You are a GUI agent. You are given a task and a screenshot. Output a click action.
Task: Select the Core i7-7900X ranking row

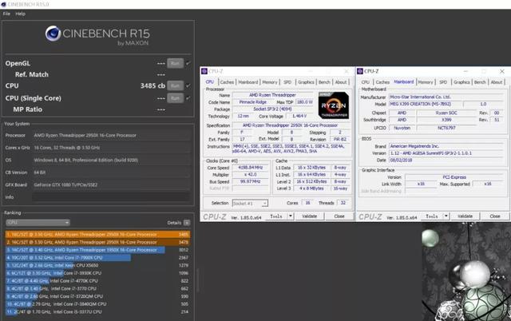[x=97, y=258]
